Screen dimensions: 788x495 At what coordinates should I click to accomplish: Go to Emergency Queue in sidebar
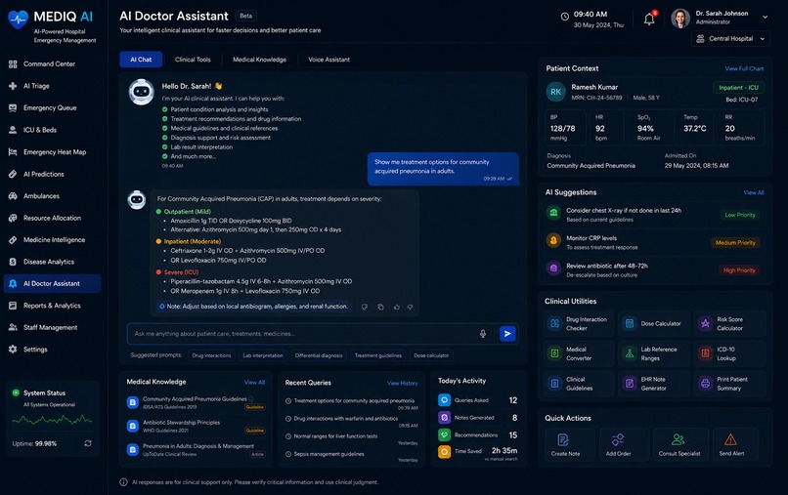[52, 108]
